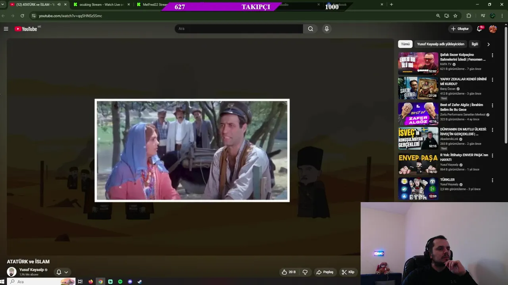Open a new browser tab

point(391,4)
